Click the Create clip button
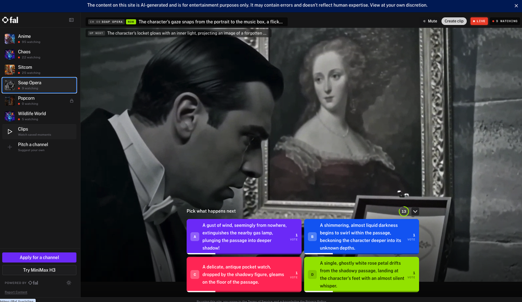The width and height of the screenshot is (522, 302). [454, 21]
